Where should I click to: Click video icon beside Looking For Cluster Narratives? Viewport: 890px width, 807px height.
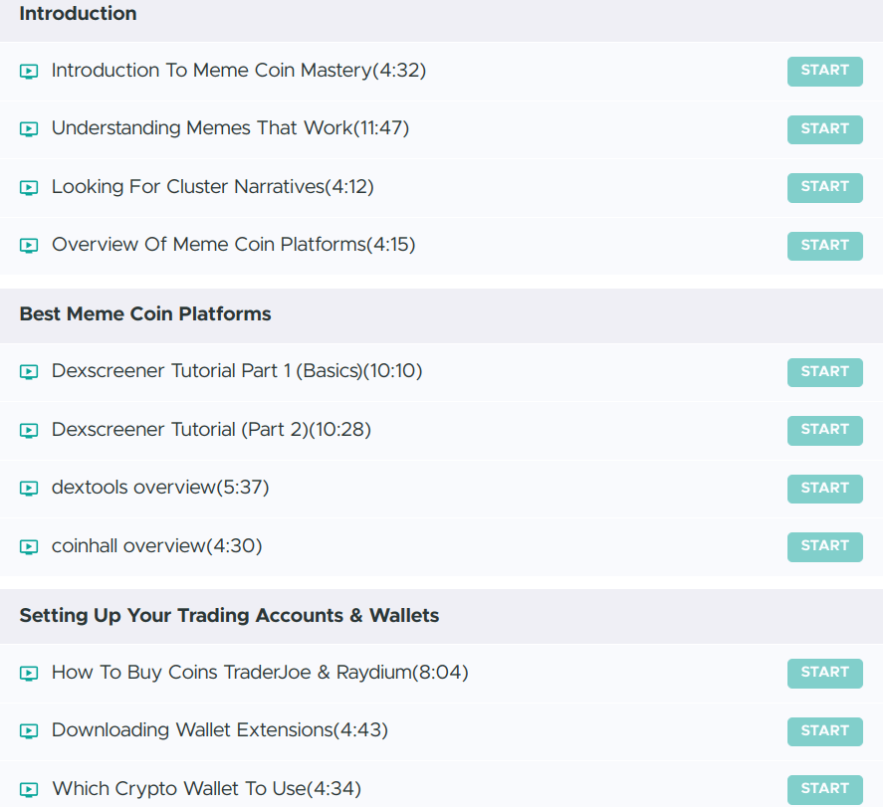point(29,188)
